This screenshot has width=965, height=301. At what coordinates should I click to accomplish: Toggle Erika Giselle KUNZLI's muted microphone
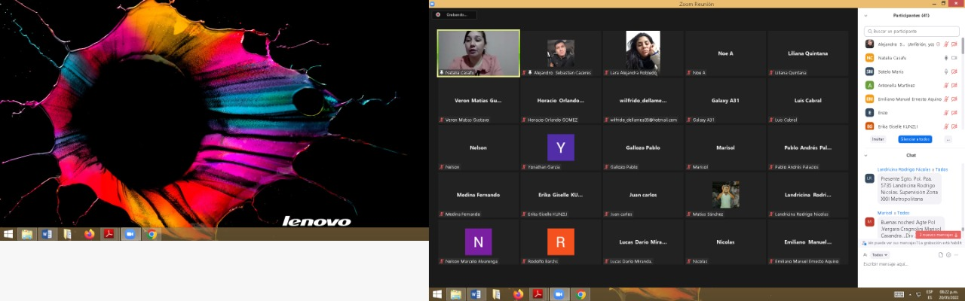945,126
